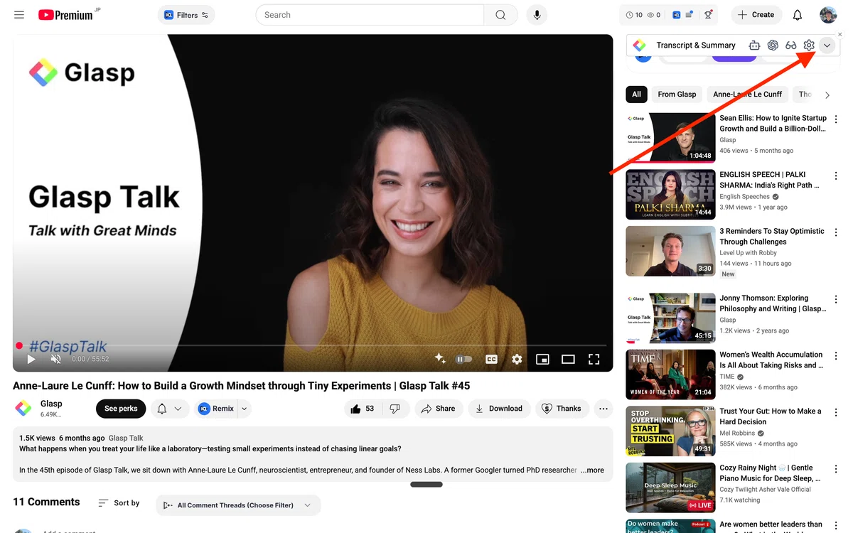853x533 pixels.
Task: Open Level Up with Robby channel name
Action: click(x=749, y=253)
